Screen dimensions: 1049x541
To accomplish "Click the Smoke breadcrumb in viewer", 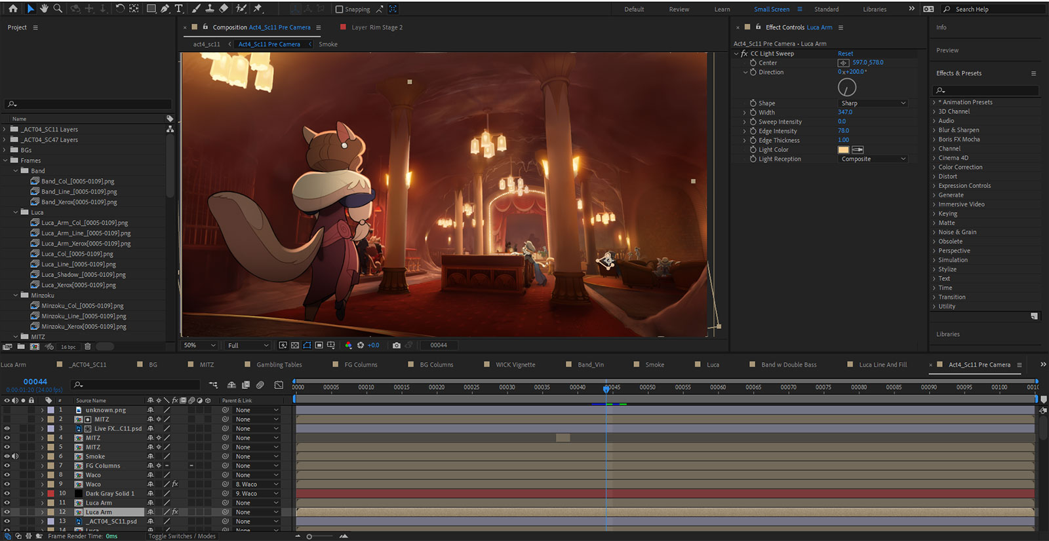I will pyautogui.click(x=328, y=45).
